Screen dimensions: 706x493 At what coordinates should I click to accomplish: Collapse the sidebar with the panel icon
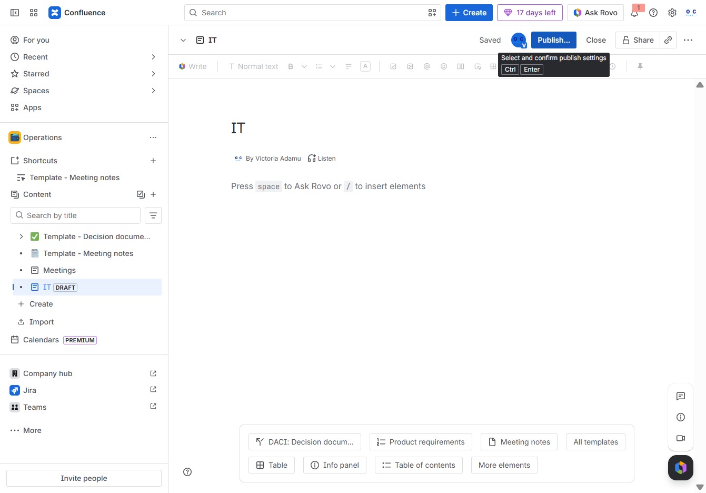15,13
